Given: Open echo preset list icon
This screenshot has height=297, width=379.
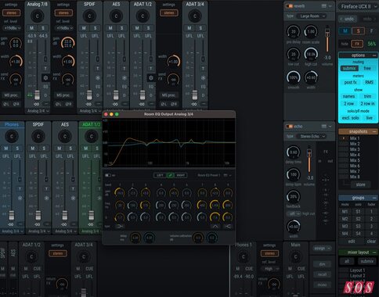Looking at the screenshot, I should 324,127.
